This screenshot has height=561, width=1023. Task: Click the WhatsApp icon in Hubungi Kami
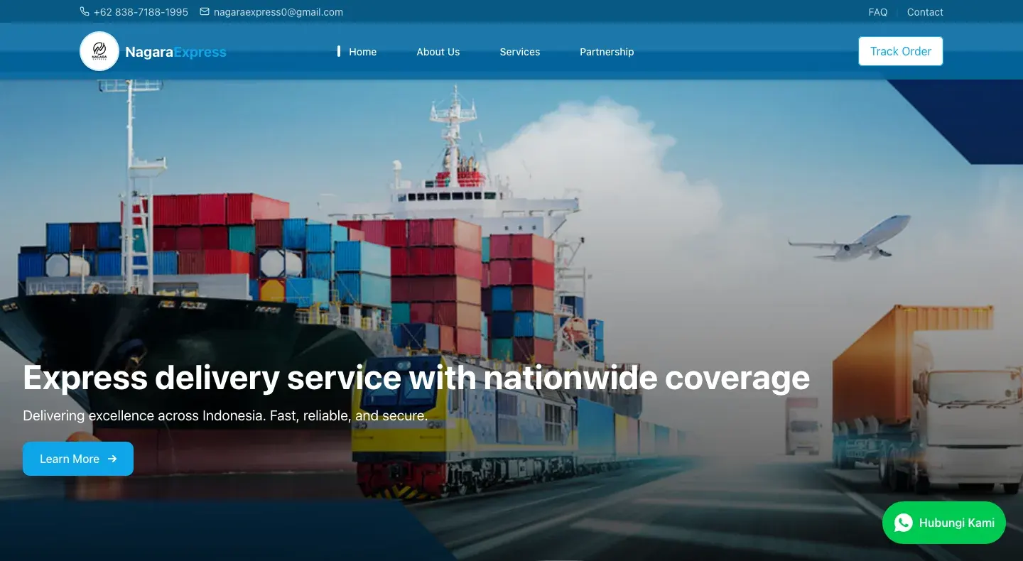[903, 523]
